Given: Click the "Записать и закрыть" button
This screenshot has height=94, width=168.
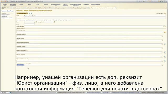Looking at the screenshot, I should pyautogui.click(x=22, y=13).
